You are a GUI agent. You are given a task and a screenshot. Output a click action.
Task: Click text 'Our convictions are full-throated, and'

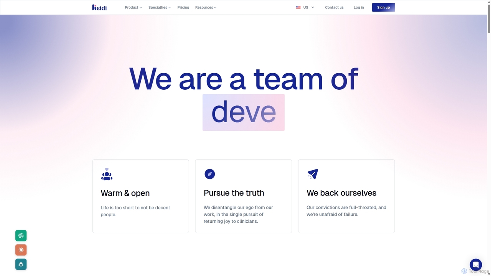[x=346, y=207]
